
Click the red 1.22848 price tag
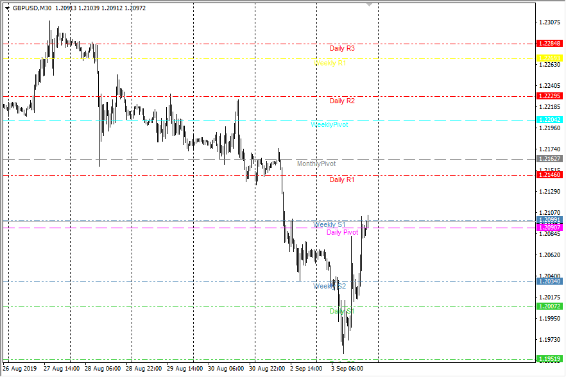coord(550,44)
